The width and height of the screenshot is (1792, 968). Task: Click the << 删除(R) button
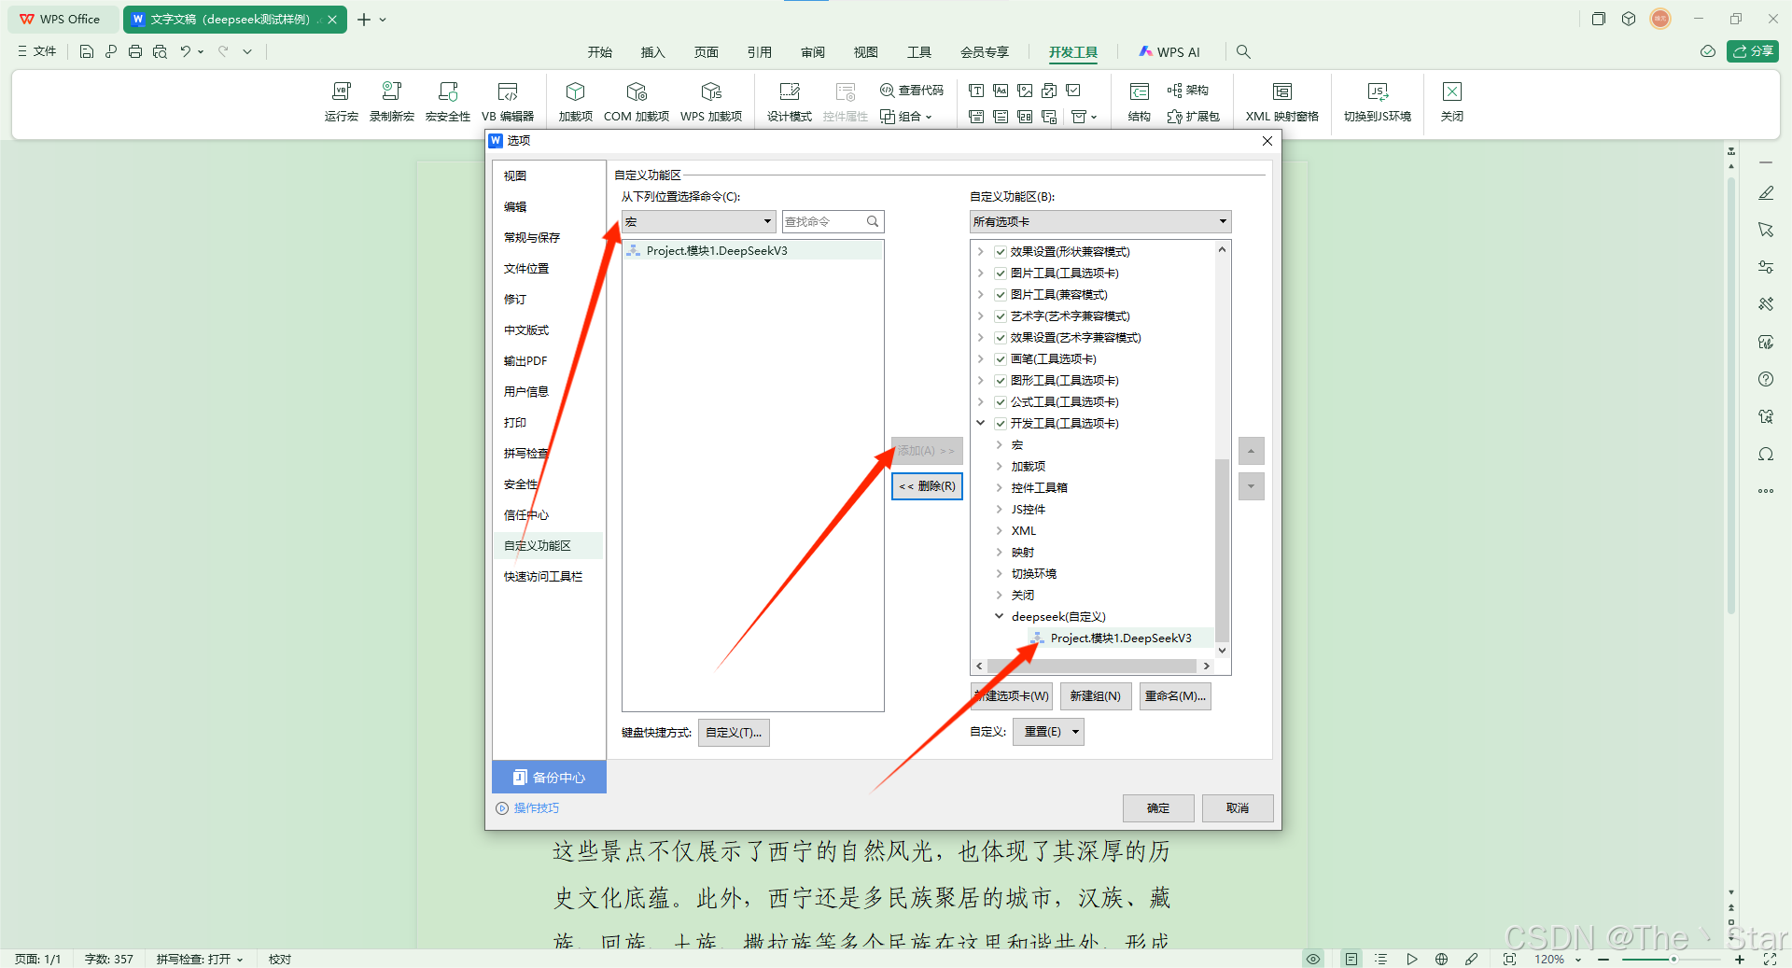(x=927, y=486)
